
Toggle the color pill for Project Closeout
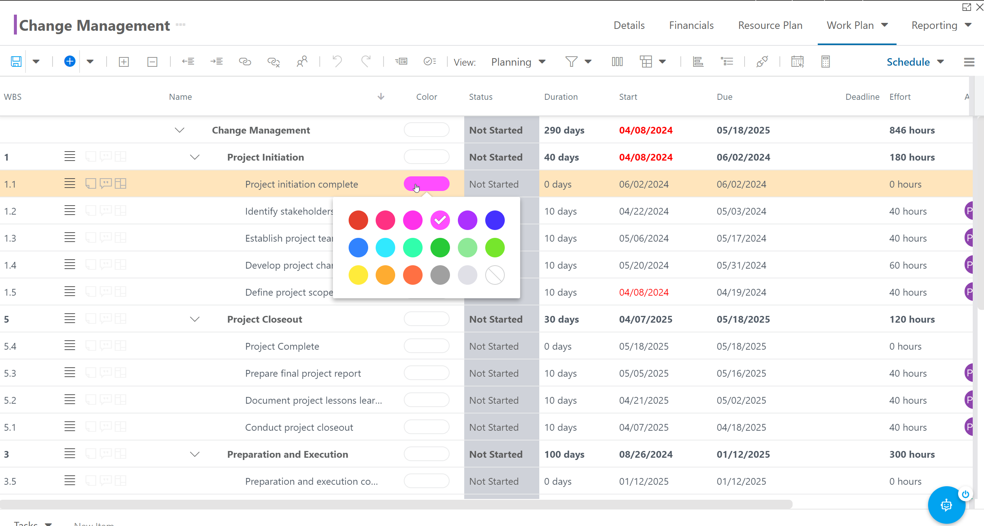pos(426,319)
